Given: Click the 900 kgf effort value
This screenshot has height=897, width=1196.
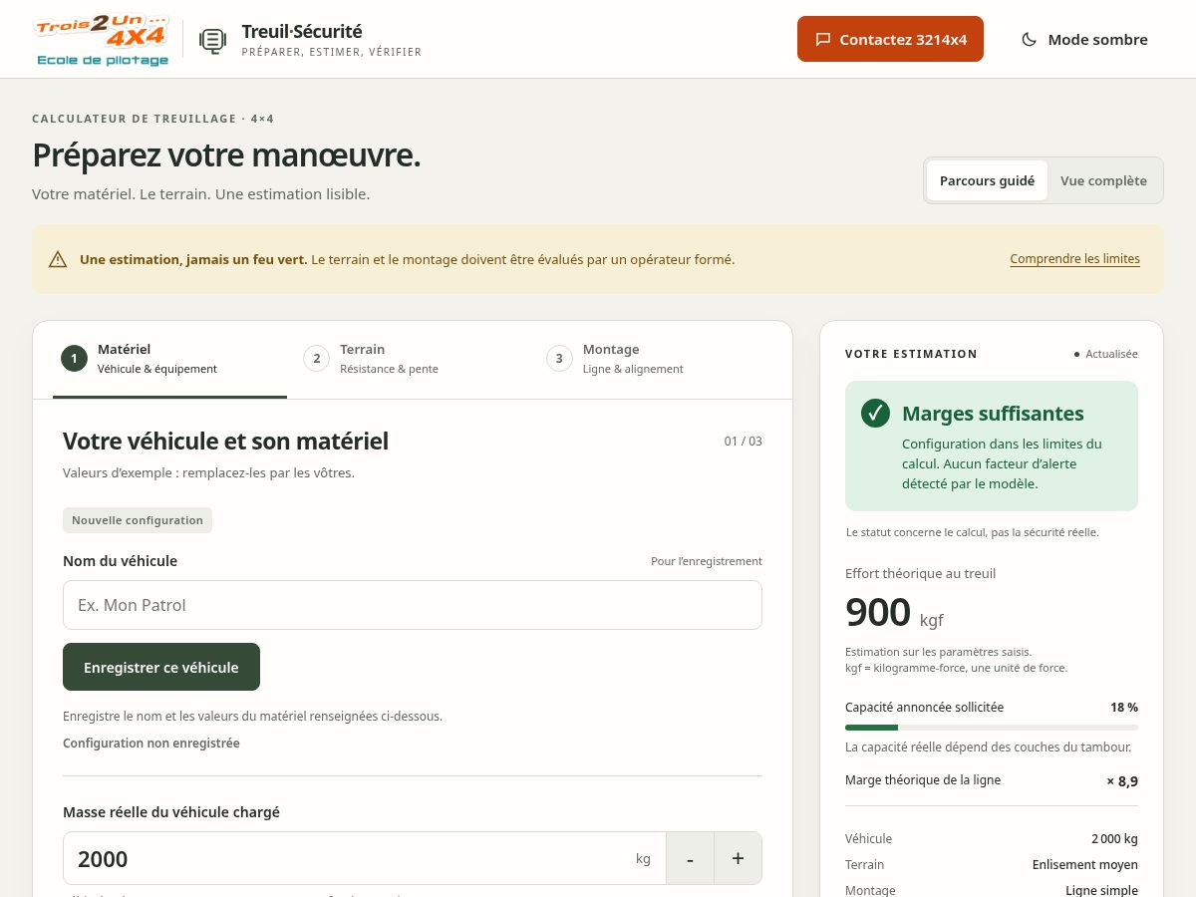Looking at the screenshot, I should tap(894, 613).
